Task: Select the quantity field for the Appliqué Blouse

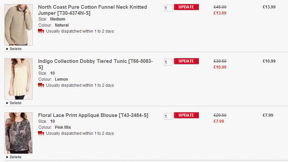Action: 168,116
